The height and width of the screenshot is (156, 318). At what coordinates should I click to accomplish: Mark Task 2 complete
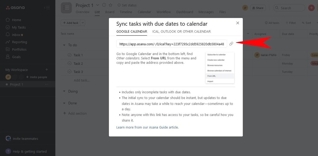point(69,64)
